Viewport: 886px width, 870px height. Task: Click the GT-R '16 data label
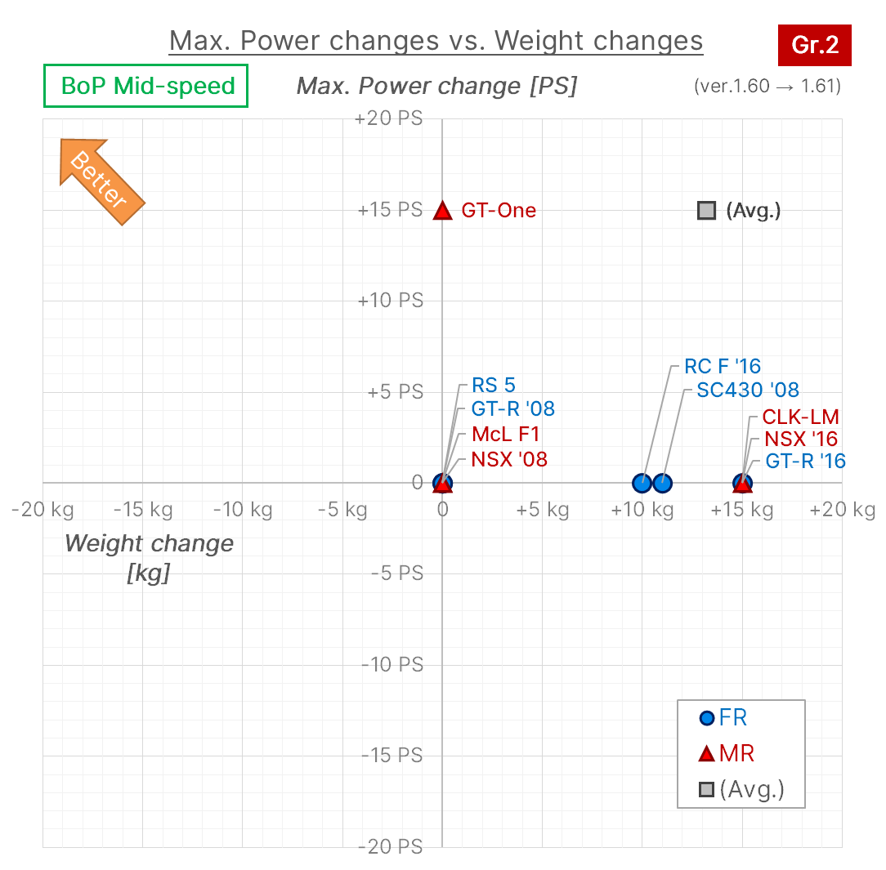[x=805, y=462]
